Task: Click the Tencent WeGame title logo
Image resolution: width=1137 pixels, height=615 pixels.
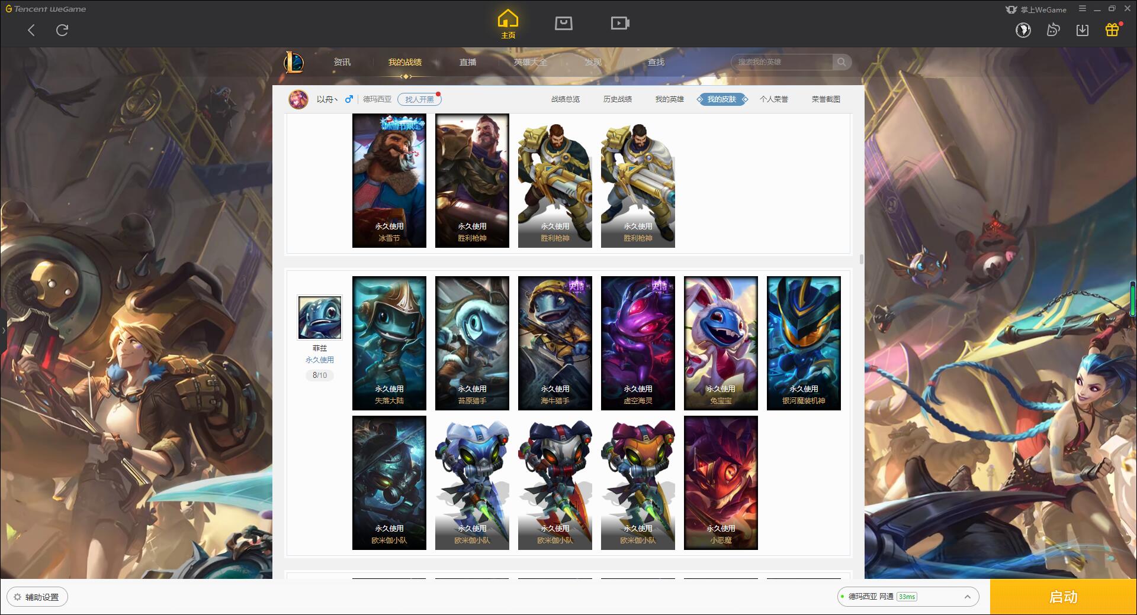Action: tap(46, 9)
